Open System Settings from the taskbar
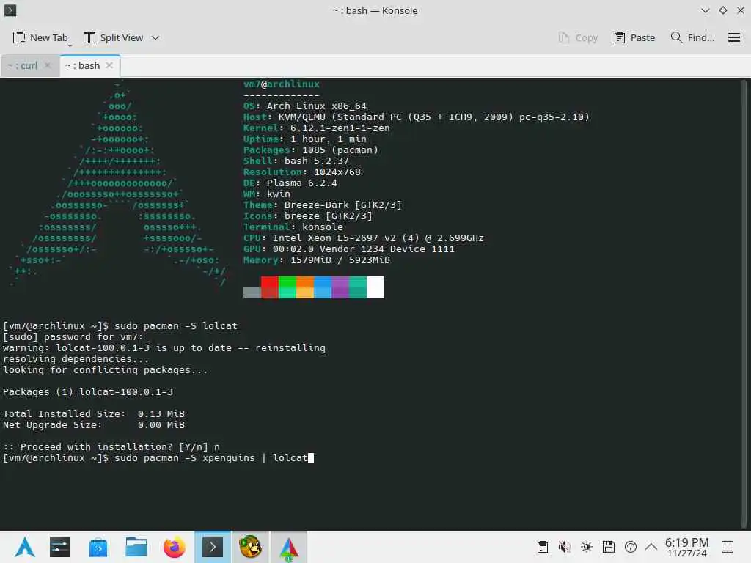 pos(60,547)
